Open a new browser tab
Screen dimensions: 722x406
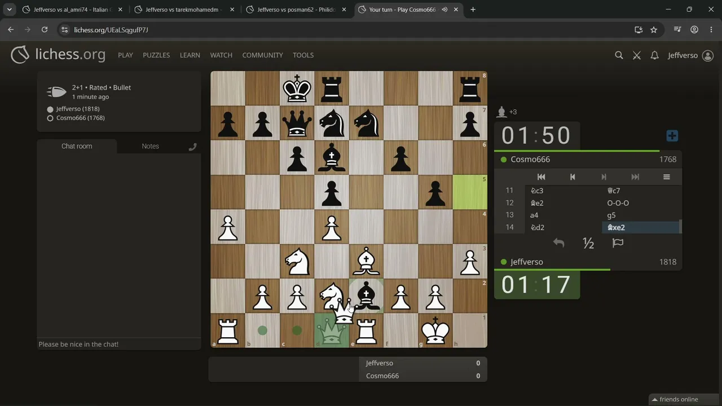point(473,10)
